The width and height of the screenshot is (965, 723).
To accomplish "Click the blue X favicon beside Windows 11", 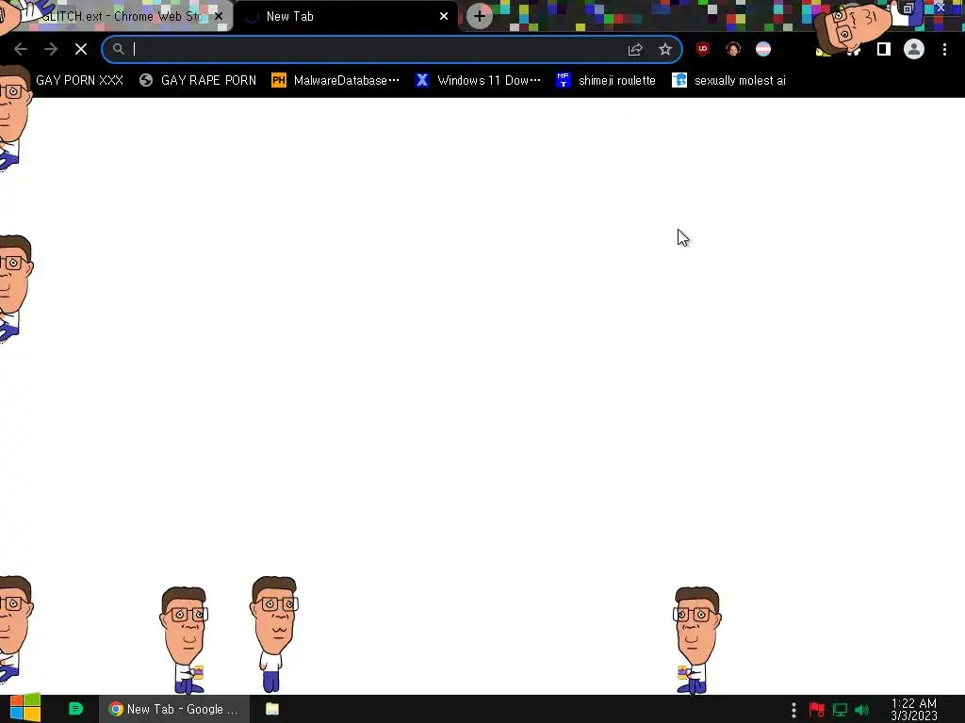I will click(422, 81).
